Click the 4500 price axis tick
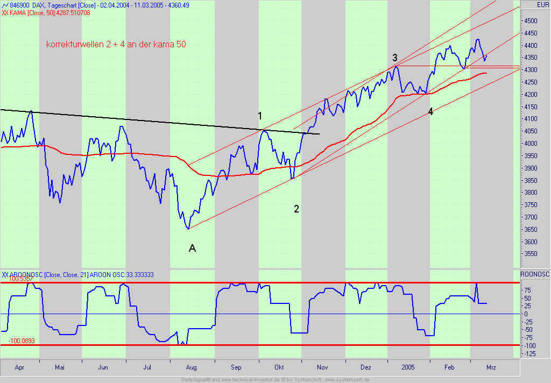 click(x=531, y=21)
